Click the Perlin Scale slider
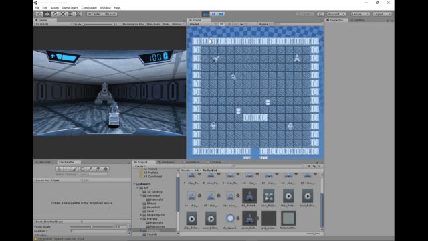428x241 pixels. (92, 227)
